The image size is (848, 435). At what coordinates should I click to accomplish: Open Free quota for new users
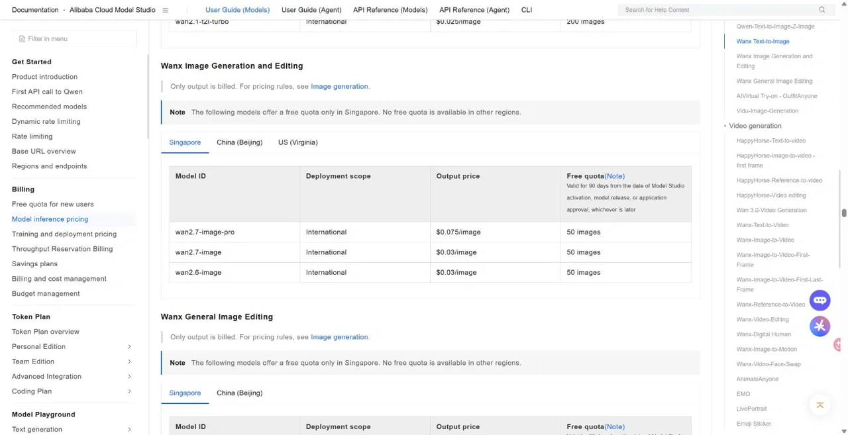click(x=52, y=205)
